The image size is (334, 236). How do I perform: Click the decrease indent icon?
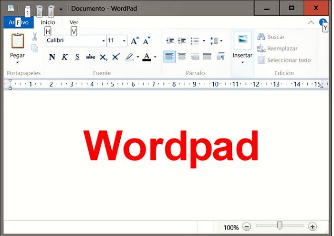point(169,41)
